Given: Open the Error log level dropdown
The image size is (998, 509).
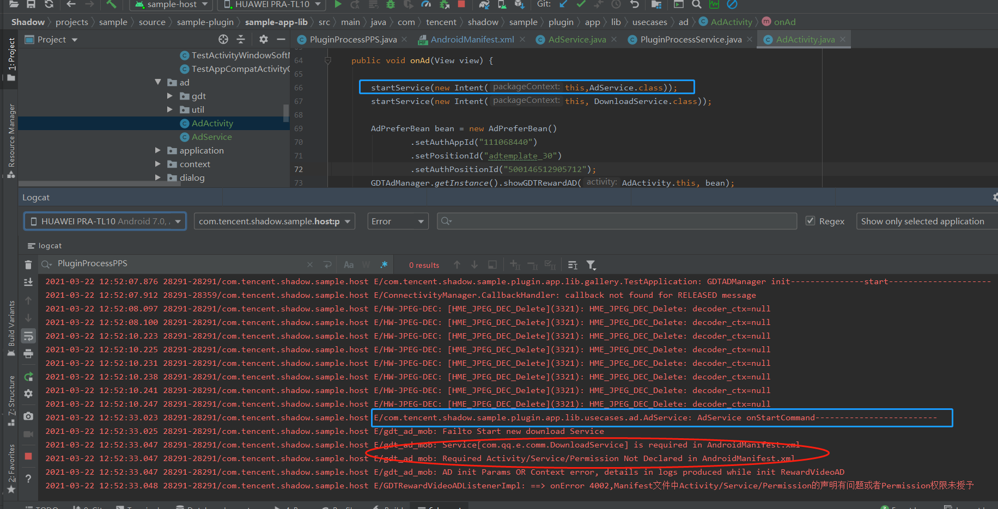Looking at the screenshot, I should point(398,221).
